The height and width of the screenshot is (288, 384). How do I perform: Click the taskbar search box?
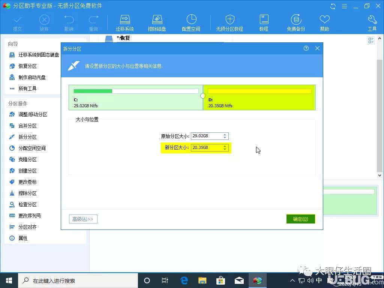(x=78, y=280)
